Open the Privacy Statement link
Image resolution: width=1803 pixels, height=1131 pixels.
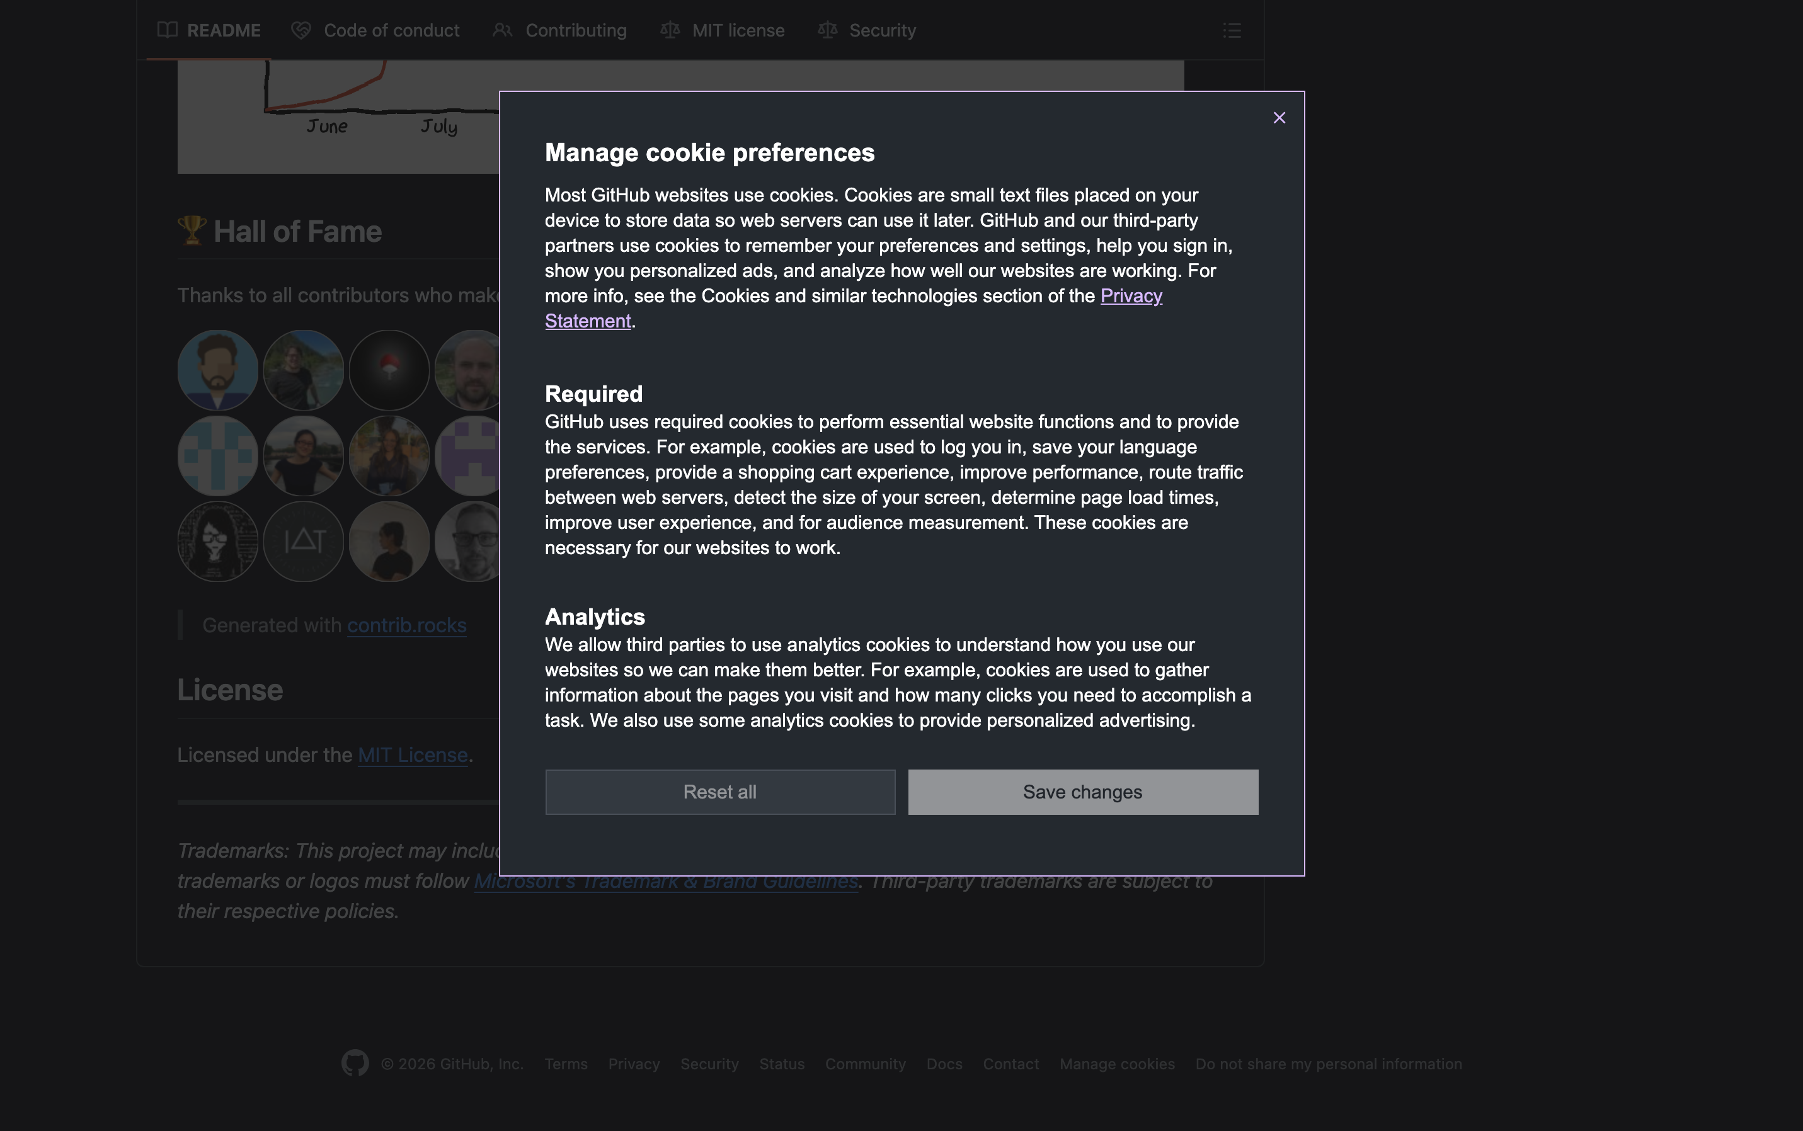click(1130, 296)
